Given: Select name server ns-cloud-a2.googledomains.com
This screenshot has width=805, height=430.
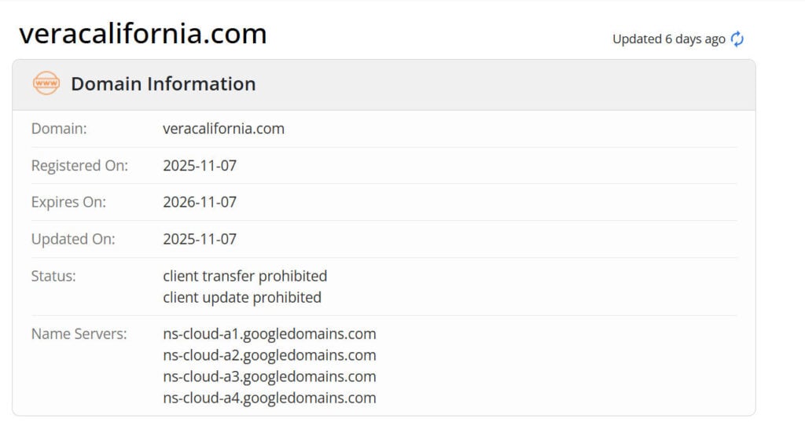Looking at the screenshot, I should [270, 355].
